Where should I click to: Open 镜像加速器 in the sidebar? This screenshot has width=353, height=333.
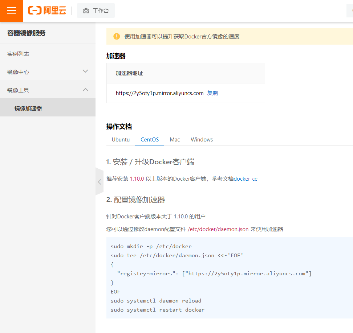48,108
